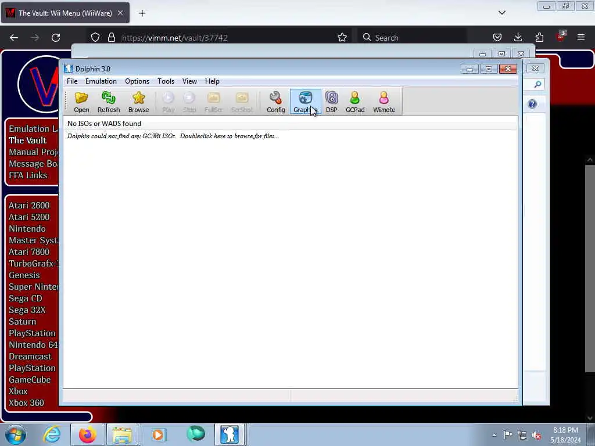Click the 'Dolphin could not find any GC/Wii ISOs' message
The width and height of the screenshot is (595, 446).
173,136
